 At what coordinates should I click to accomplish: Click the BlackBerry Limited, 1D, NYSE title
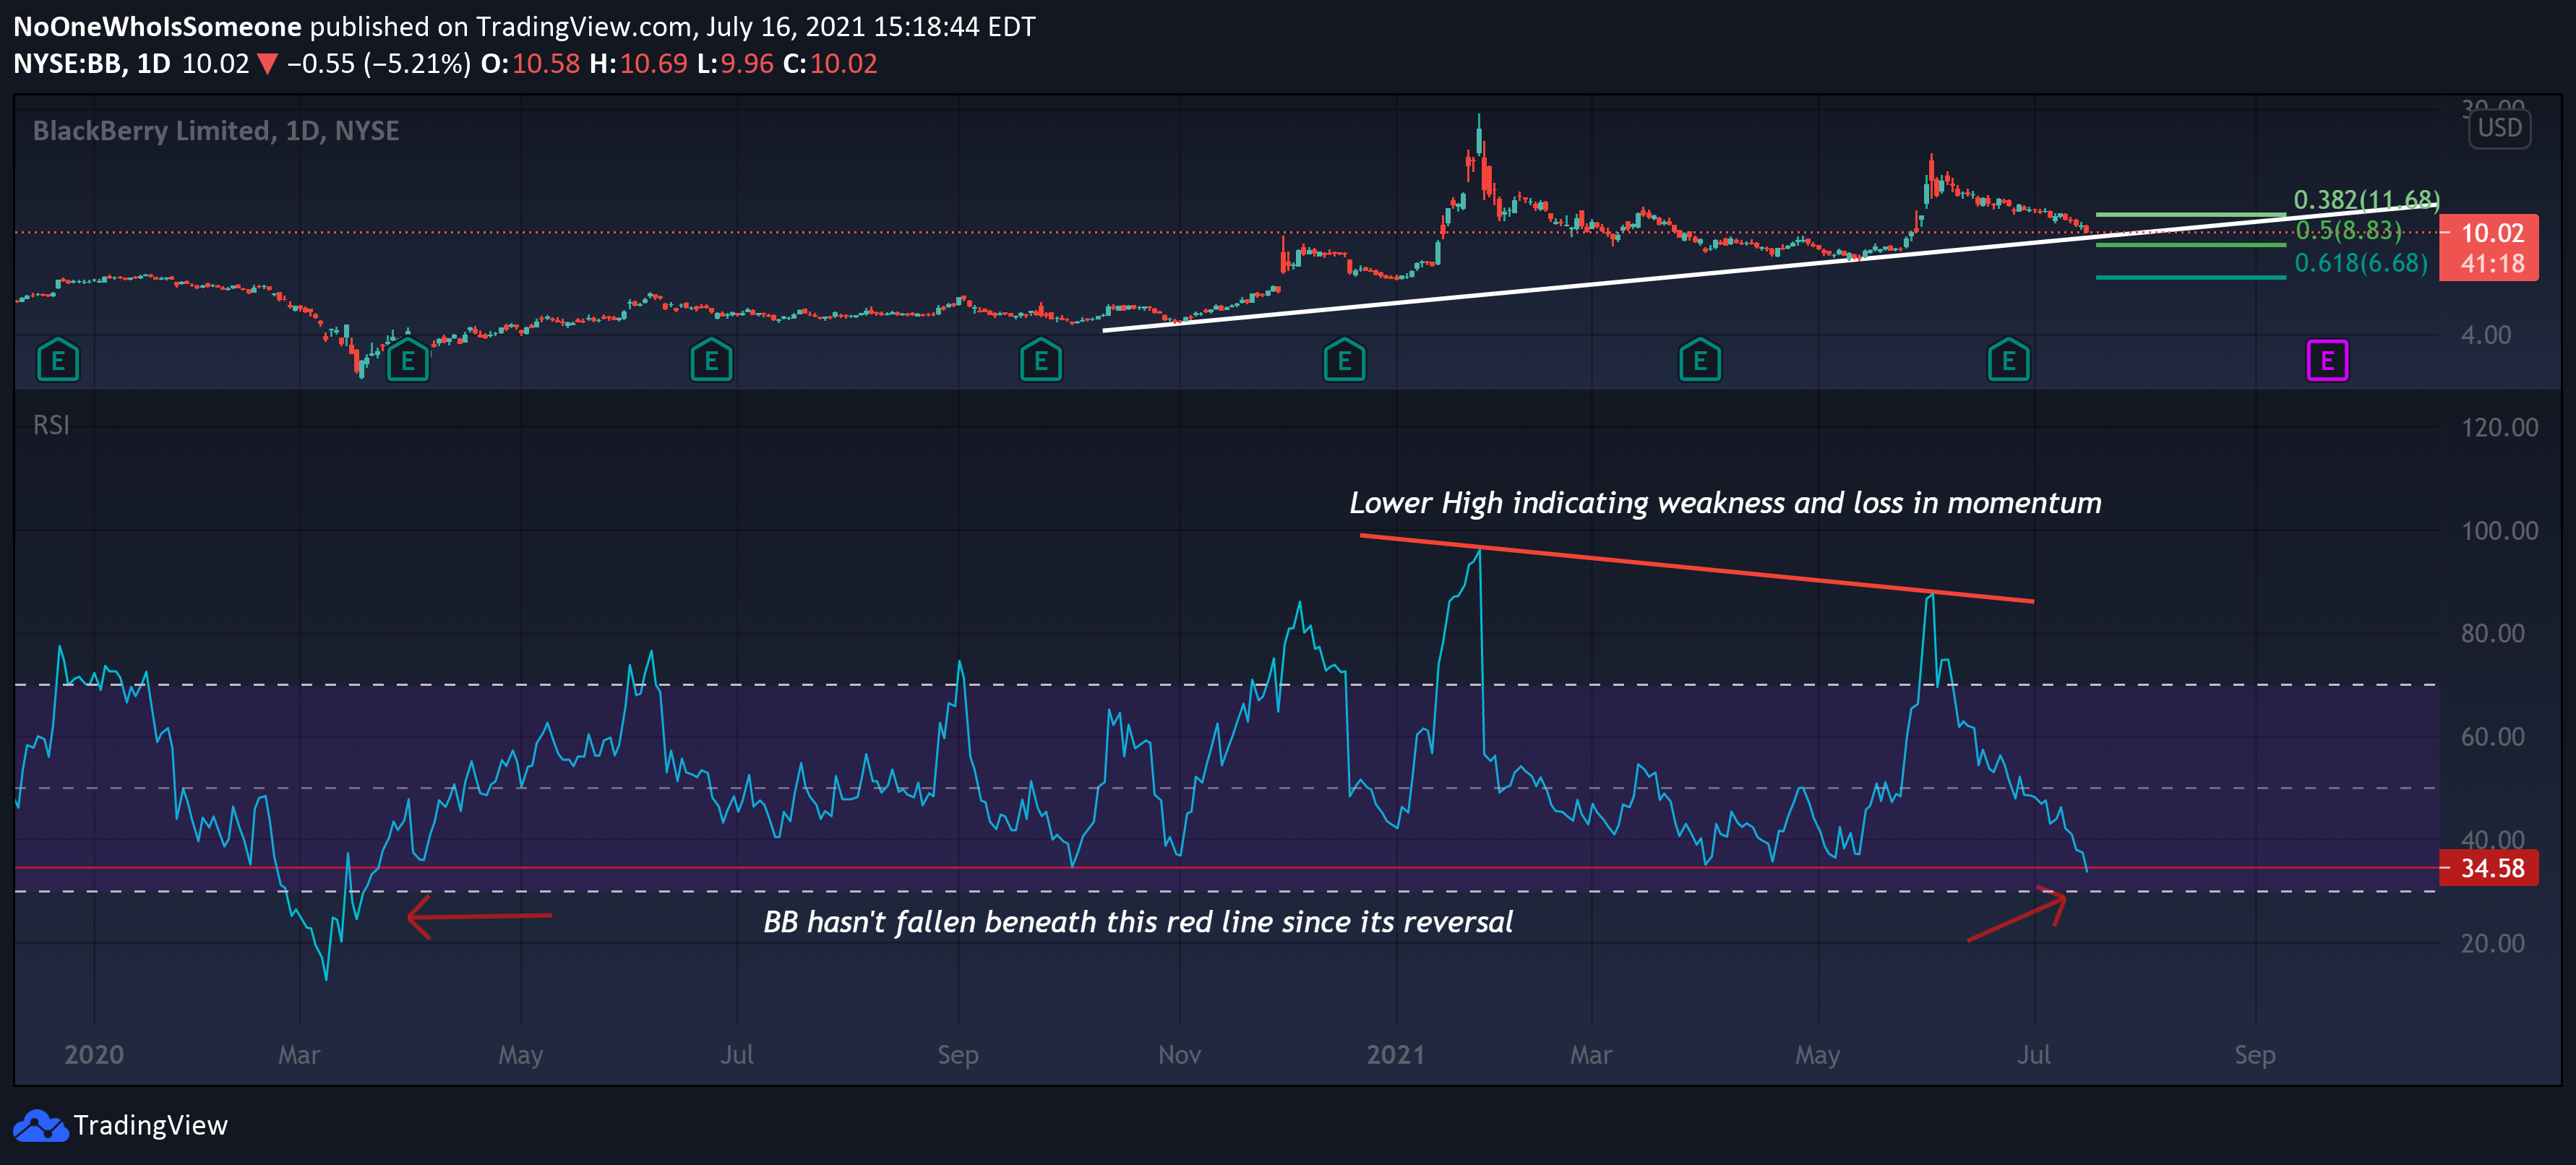coord(216,131)
